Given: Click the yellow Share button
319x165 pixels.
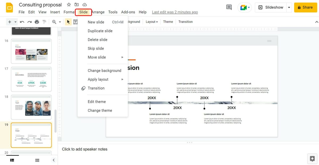Looking at the screenshot, I should click(x=305, y=7).
